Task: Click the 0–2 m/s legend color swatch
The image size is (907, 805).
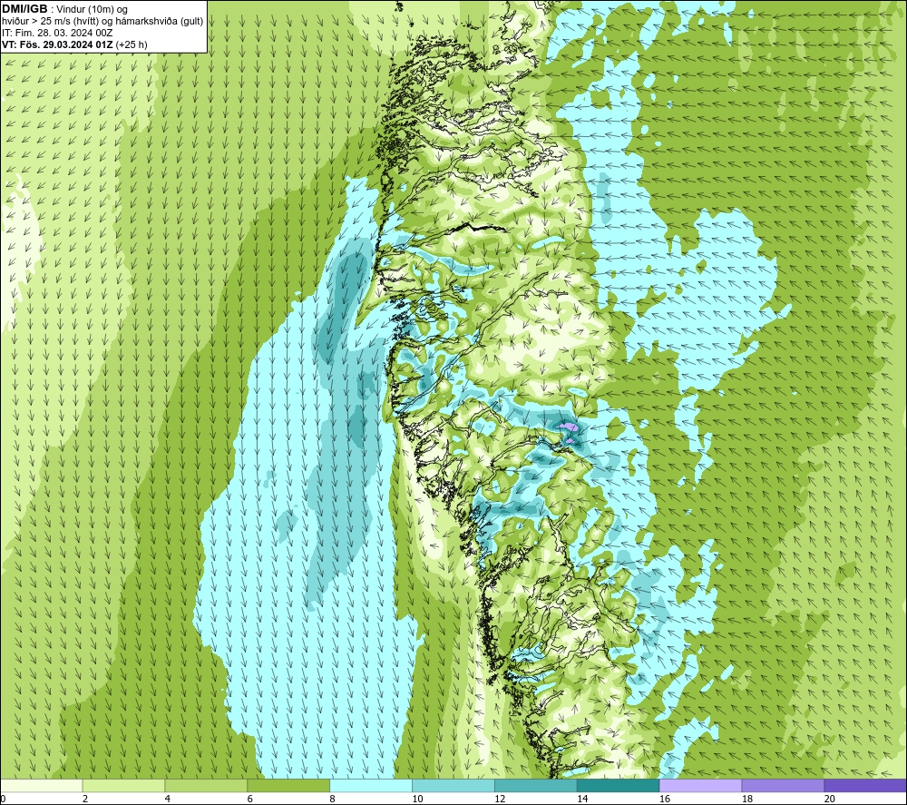Action: [42, 785]
